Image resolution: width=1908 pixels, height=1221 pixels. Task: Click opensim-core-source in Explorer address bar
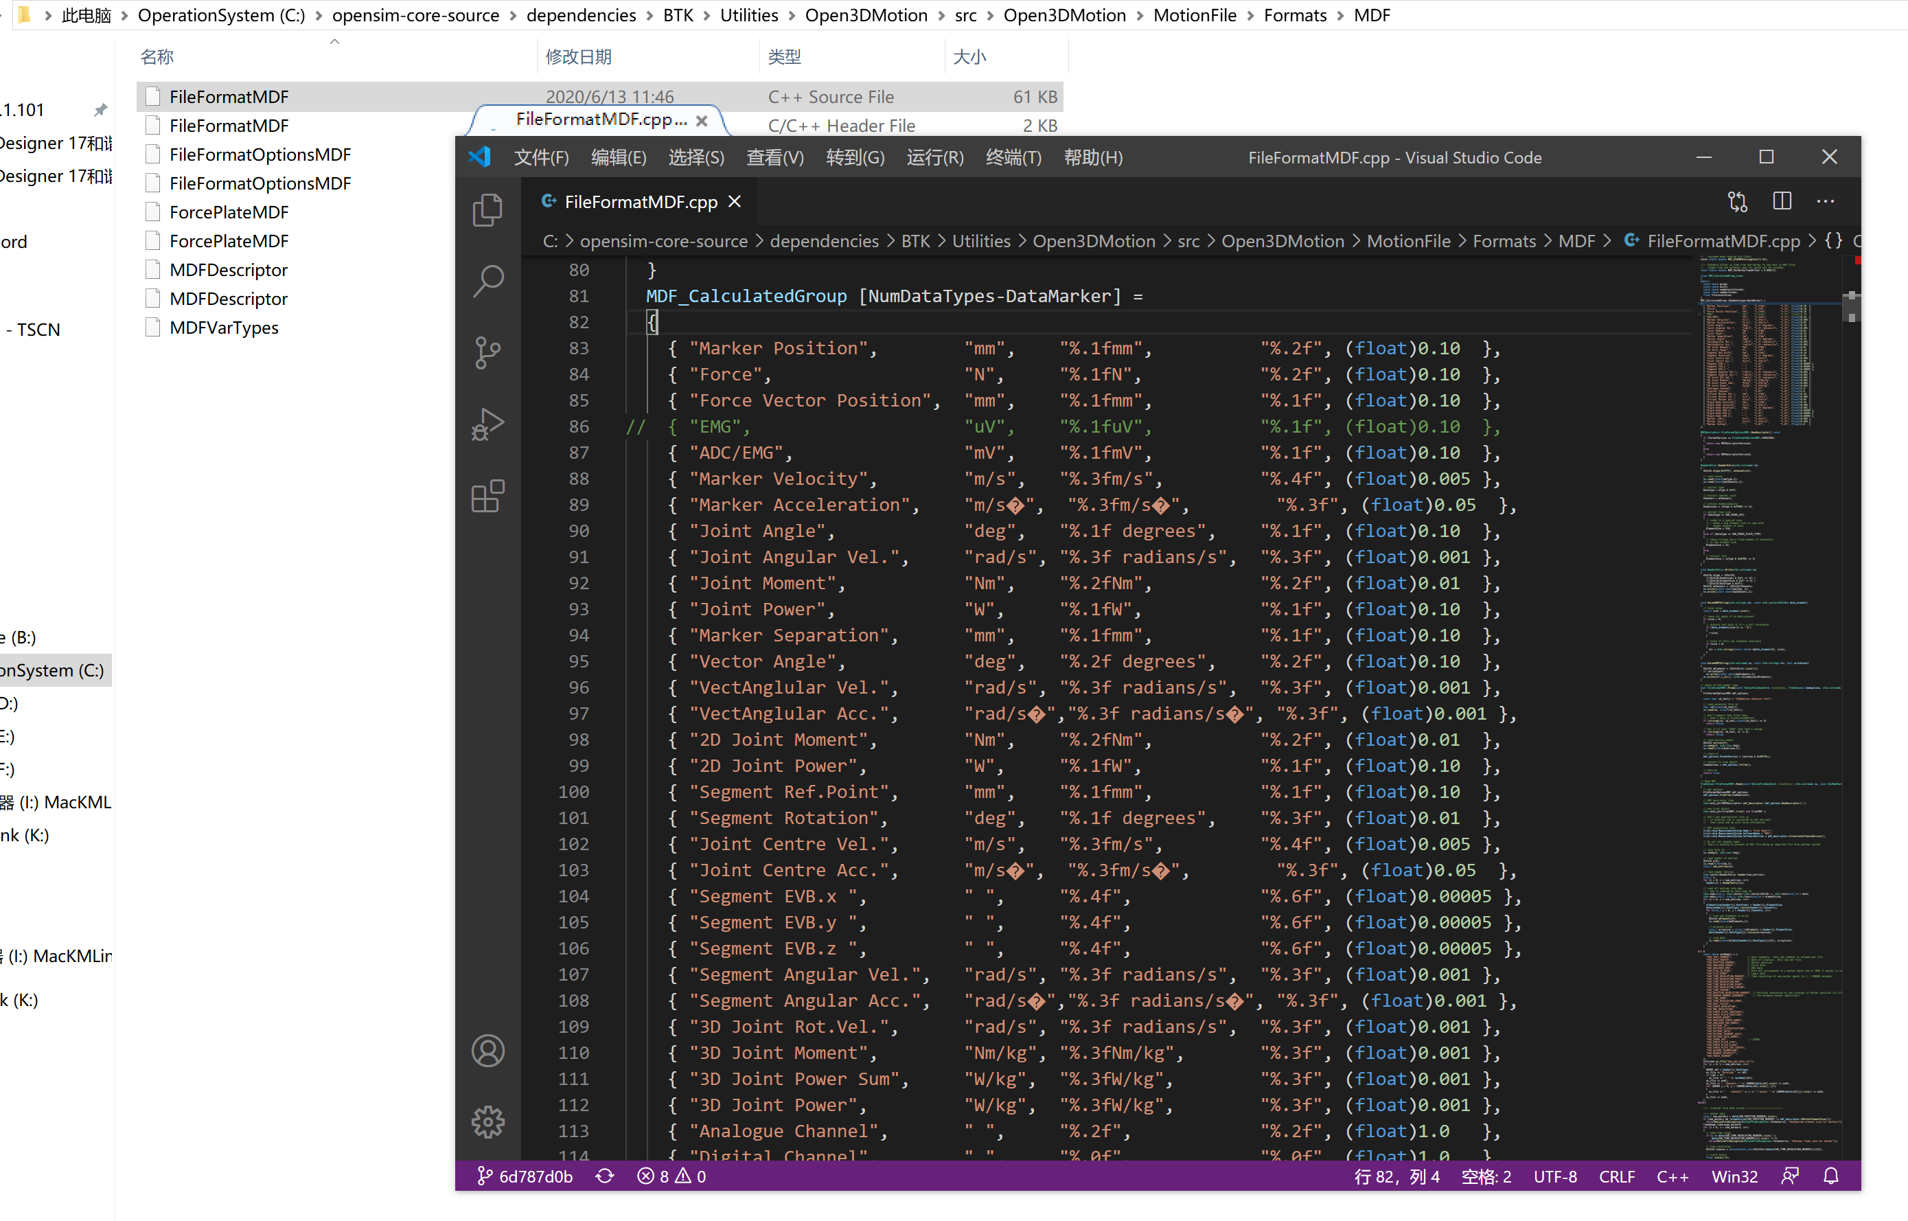(415, 16)
